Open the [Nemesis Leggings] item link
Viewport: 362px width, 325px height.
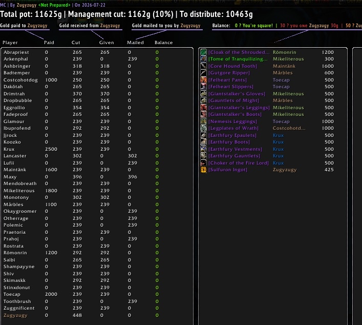click(x=232, y=121)
